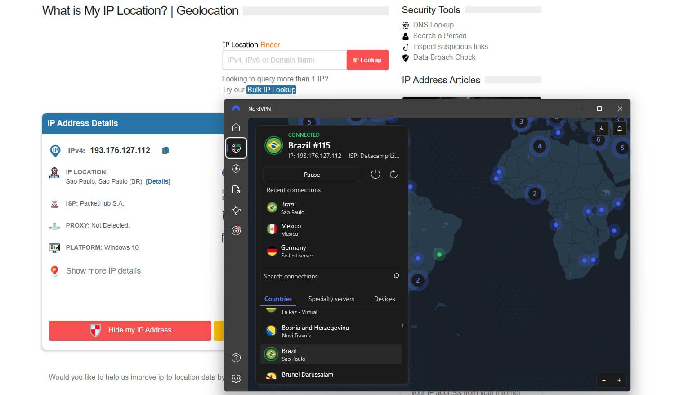Select recent connection Germany Fastest server
The width and height of the screenshot is (675, 395).
tap(331, 251)
